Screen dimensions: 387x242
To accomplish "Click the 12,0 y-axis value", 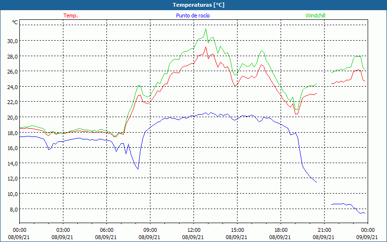I will [13, 179].
